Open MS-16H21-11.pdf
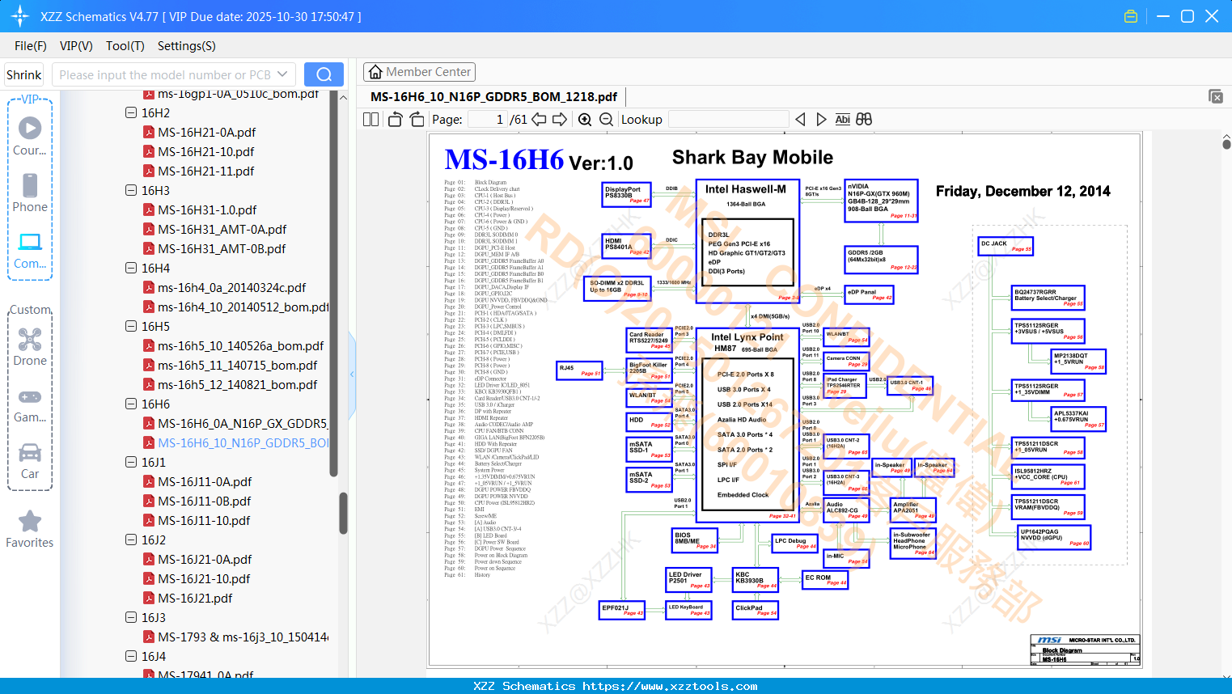Viewport: 1232px width, 694px height. point(206,171)
